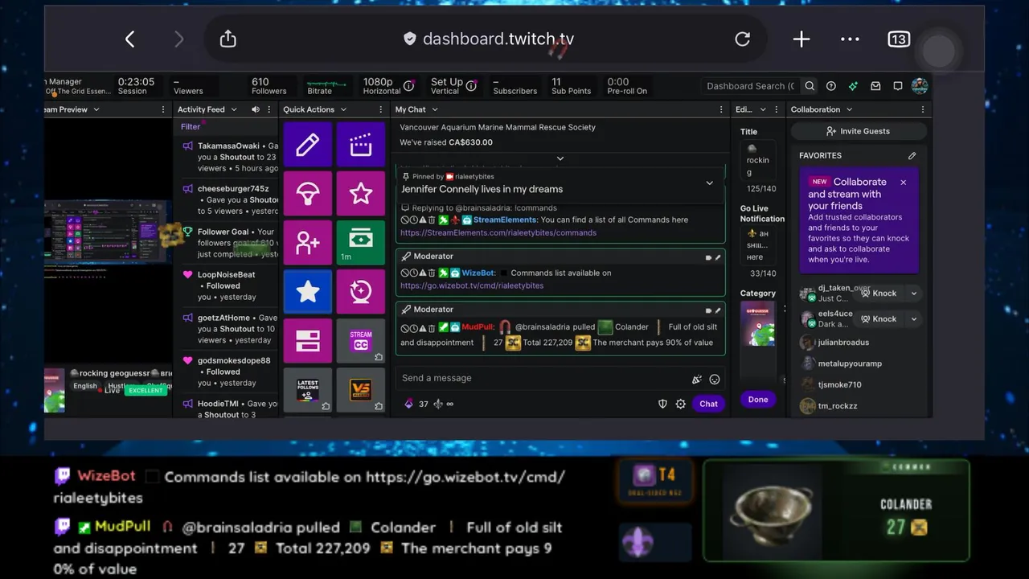Open the browser share sheet
This screenshot has height=579, width=1029.
[228, 39]
